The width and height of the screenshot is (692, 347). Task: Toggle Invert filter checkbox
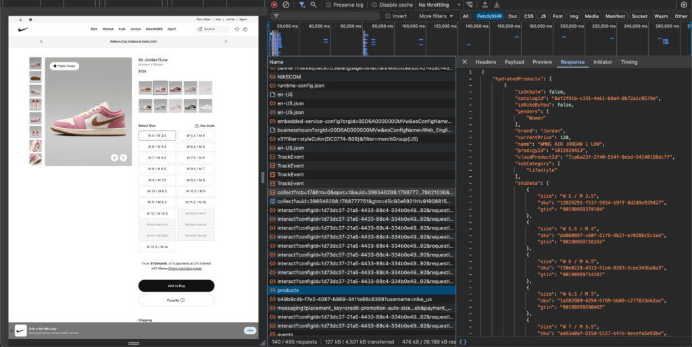(388, 16)
